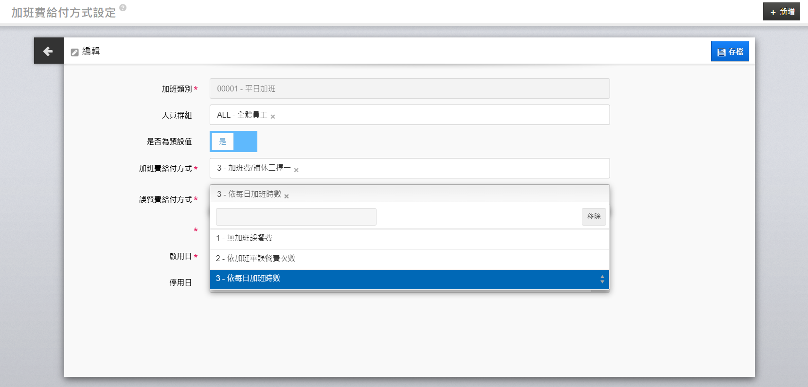Click the back arrow button
Viewport: 808px width, 387px height.
(48, 51)
